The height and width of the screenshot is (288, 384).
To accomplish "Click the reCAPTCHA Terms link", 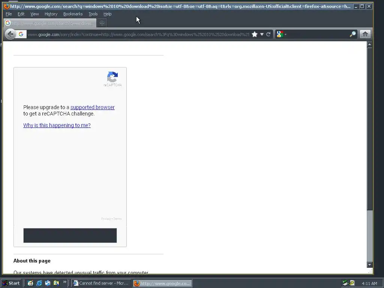I will point(117,219).
